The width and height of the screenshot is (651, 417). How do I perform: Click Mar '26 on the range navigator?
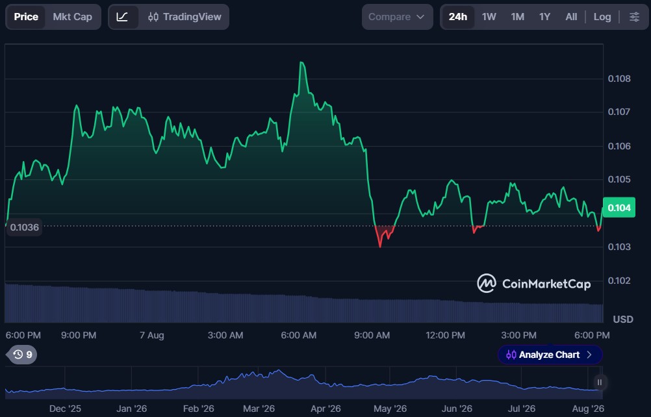tap(259, 409)
